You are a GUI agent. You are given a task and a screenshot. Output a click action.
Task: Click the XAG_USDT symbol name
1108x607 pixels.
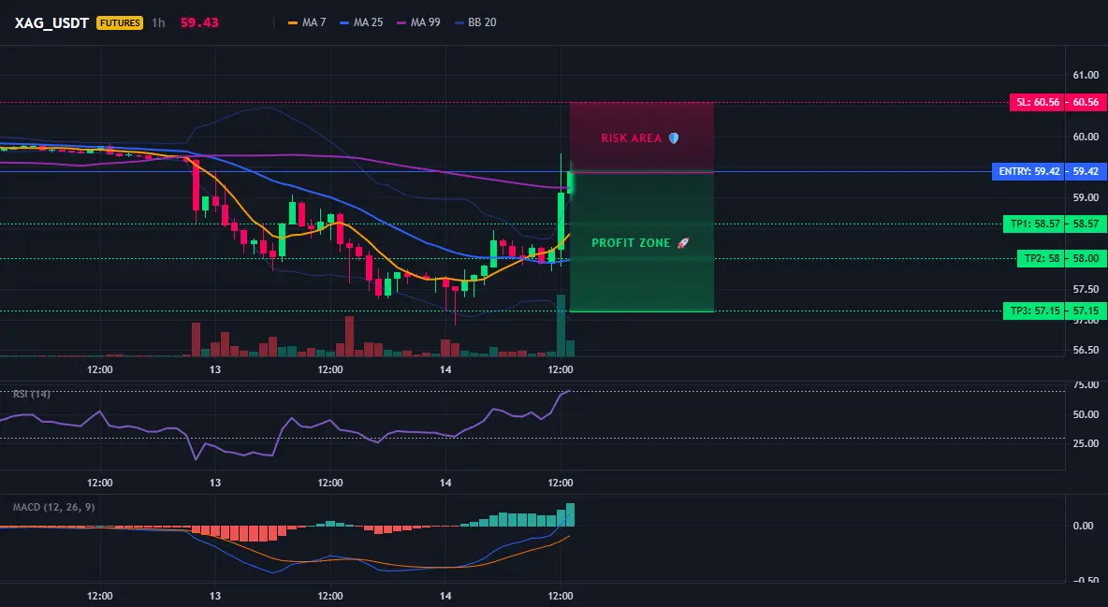click(x=51, y=22)
